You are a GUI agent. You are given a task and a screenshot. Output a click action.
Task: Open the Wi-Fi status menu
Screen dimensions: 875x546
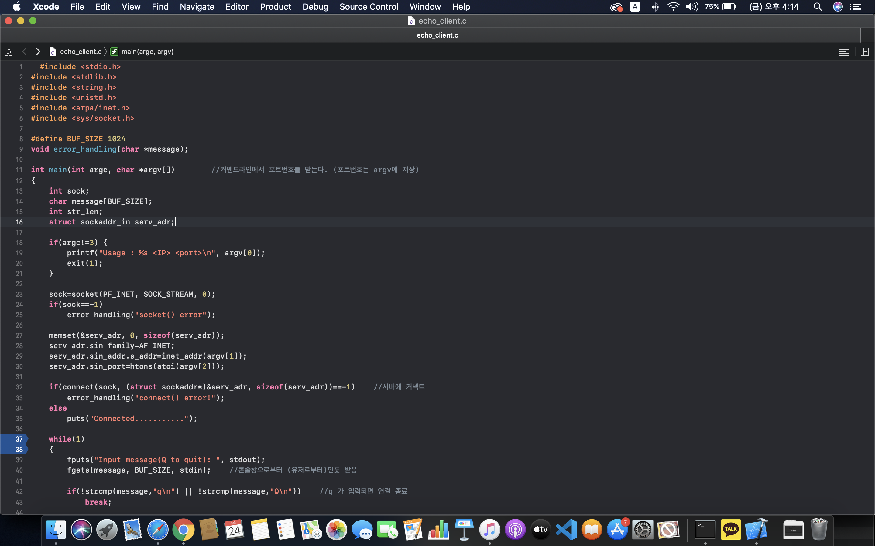pos(673,7)
